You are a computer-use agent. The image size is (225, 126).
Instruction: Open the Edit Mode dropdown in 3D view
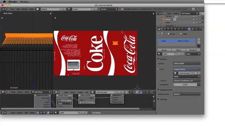click(41, 92)
